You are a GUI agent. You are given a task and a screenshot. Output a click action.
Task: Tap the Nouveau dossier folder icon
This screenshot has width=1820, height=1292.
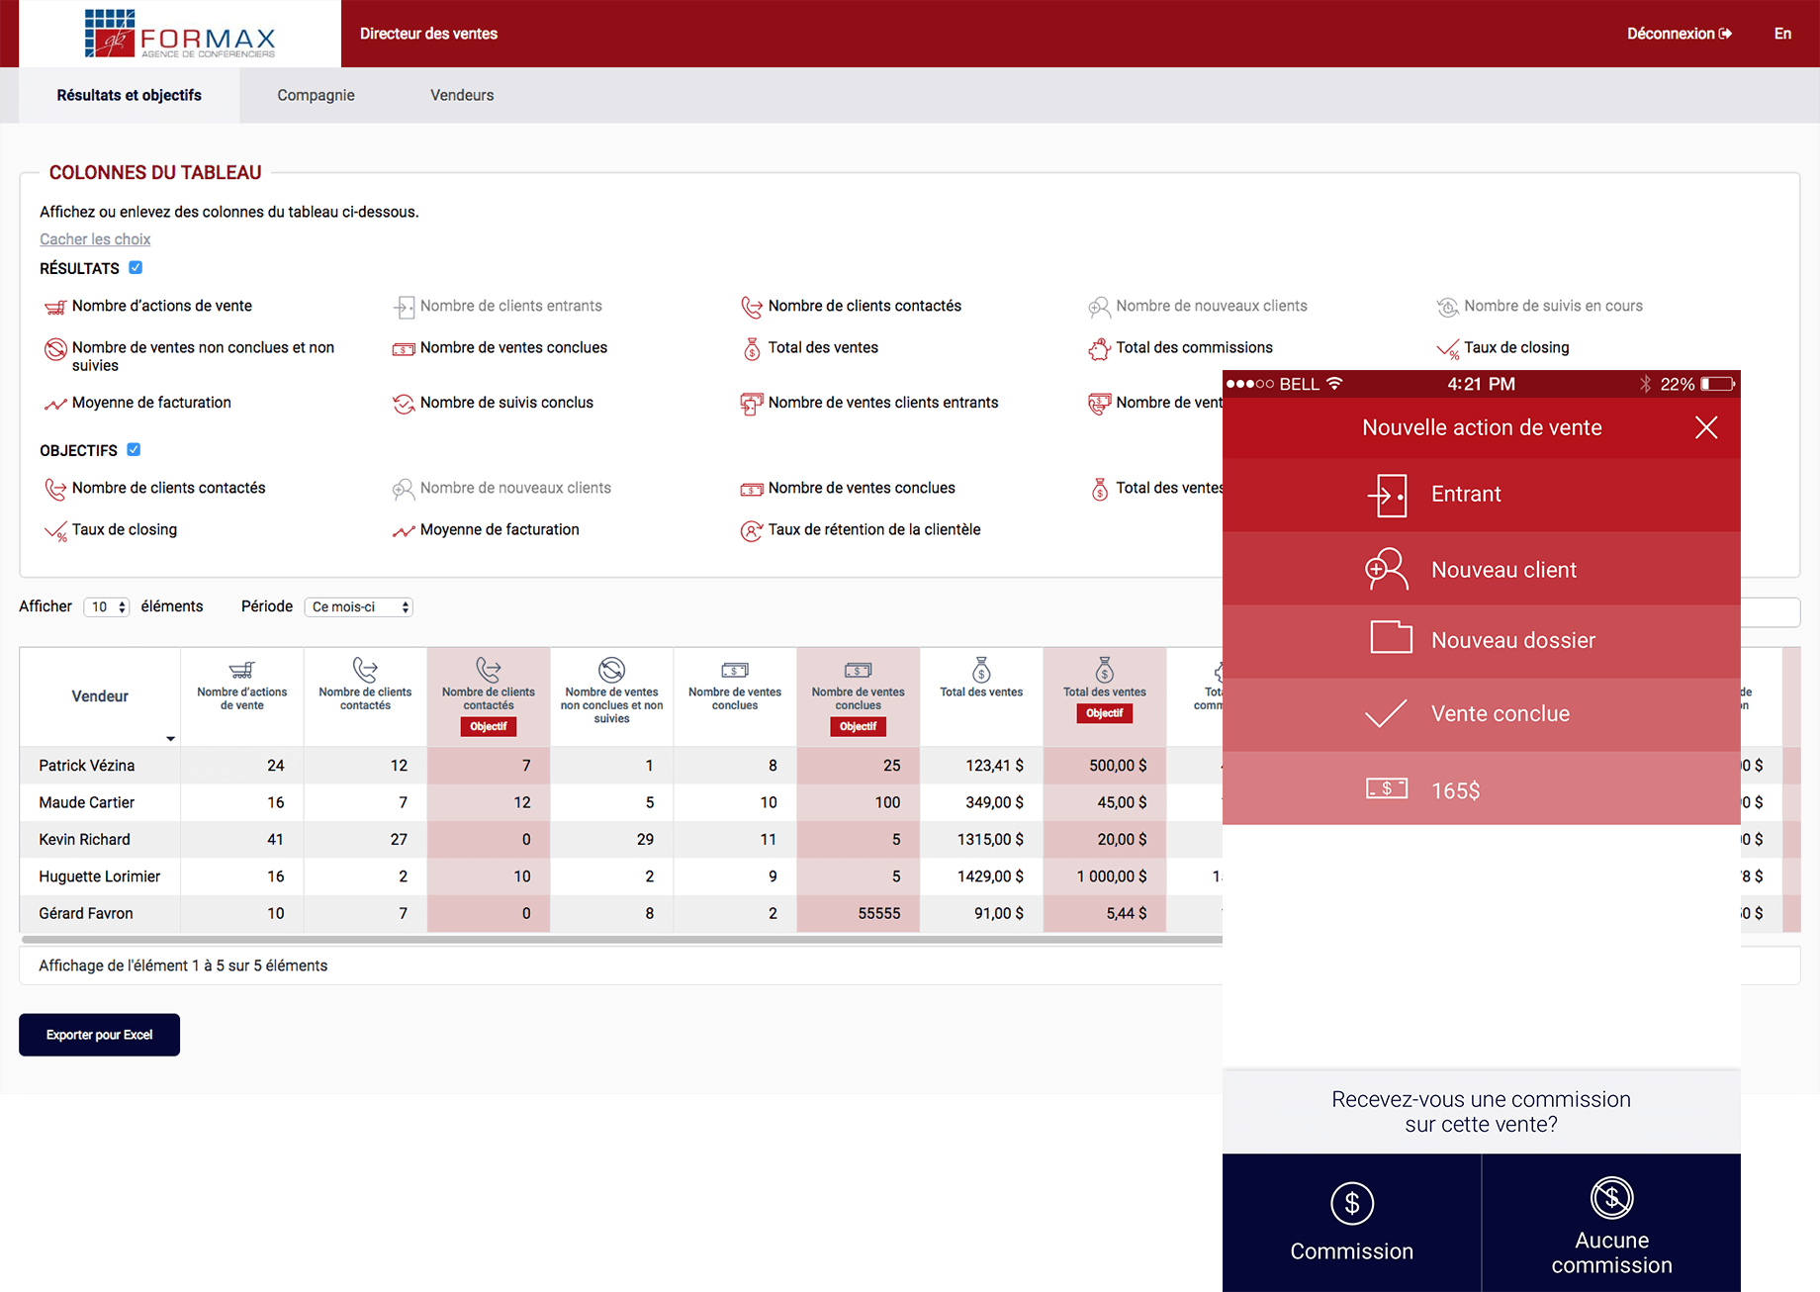pyautogui.click(x=1390, y=638)
